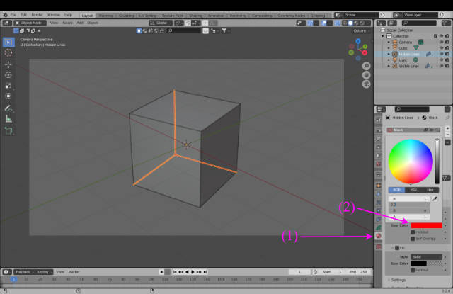
Task: Switch to the Modeling workspace tab
Action: (105, 16)
